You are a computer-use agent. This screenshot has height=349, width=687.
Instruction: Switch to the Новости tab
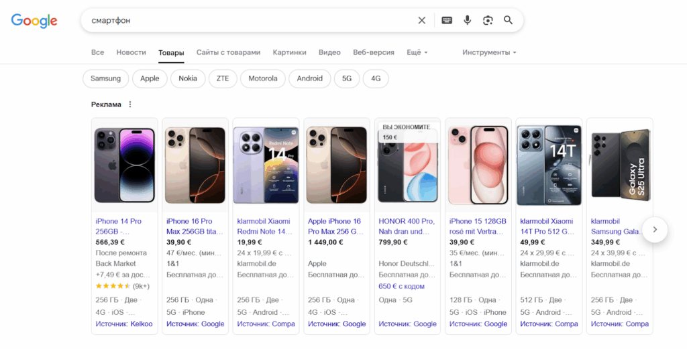pos(131,52)
